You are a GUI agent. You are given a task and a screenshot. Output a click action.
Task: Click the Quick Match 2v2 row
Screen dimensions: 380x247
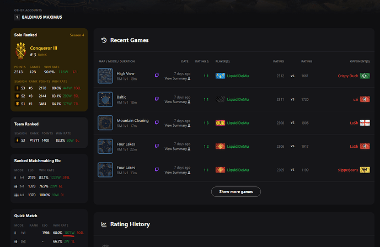(45, 241)
